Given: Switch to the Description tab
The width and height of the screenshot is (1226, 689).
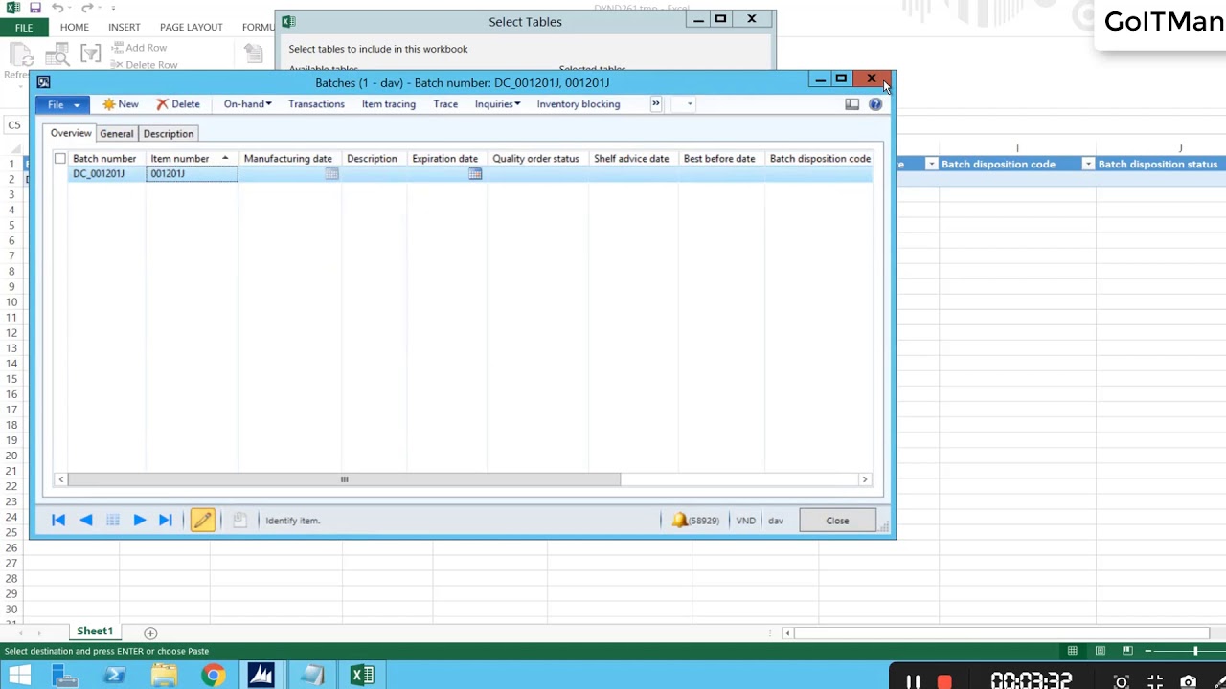Looking at the screenshot, I should [169, 134].
